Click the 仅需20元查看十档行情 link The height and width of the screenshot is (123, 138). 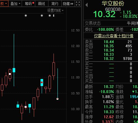pyautogui.click(x=114, y=36)
